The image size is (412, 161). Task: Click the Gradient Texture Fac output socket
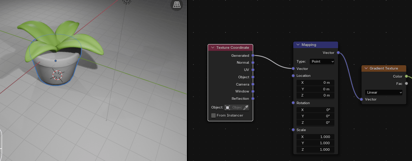(407, 83)
